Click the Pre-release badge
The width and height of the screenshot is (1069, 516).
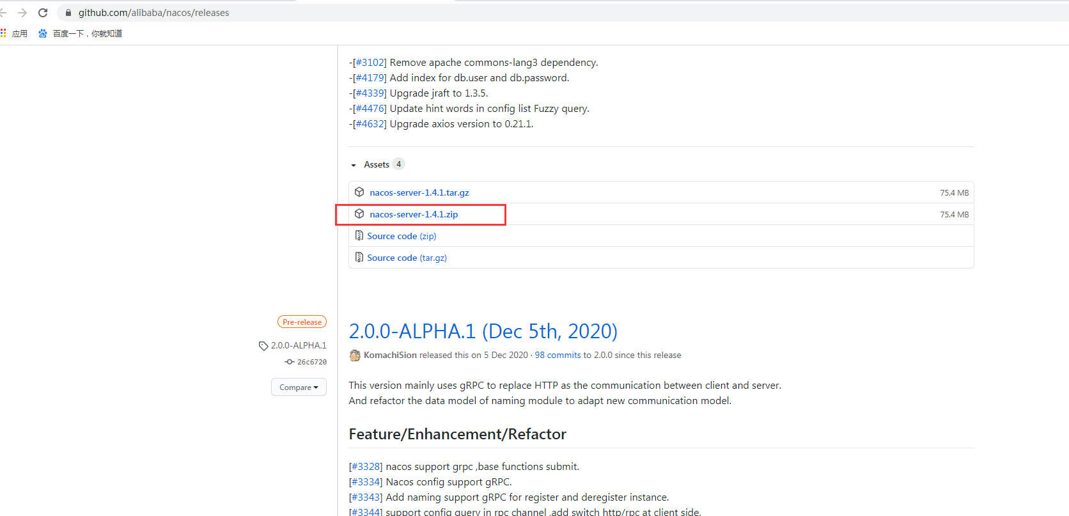(302, 322)
